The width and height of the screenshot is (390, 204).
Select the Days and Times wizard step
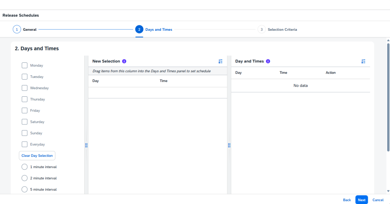point(139,30)
